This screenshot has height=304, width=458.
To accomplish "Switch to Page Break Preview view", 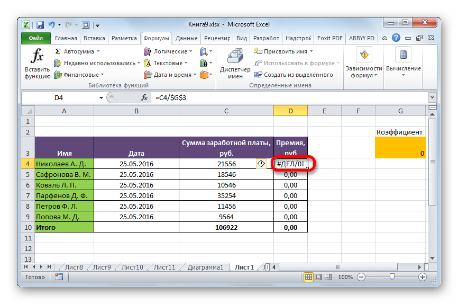I will (x=328, y=277).
